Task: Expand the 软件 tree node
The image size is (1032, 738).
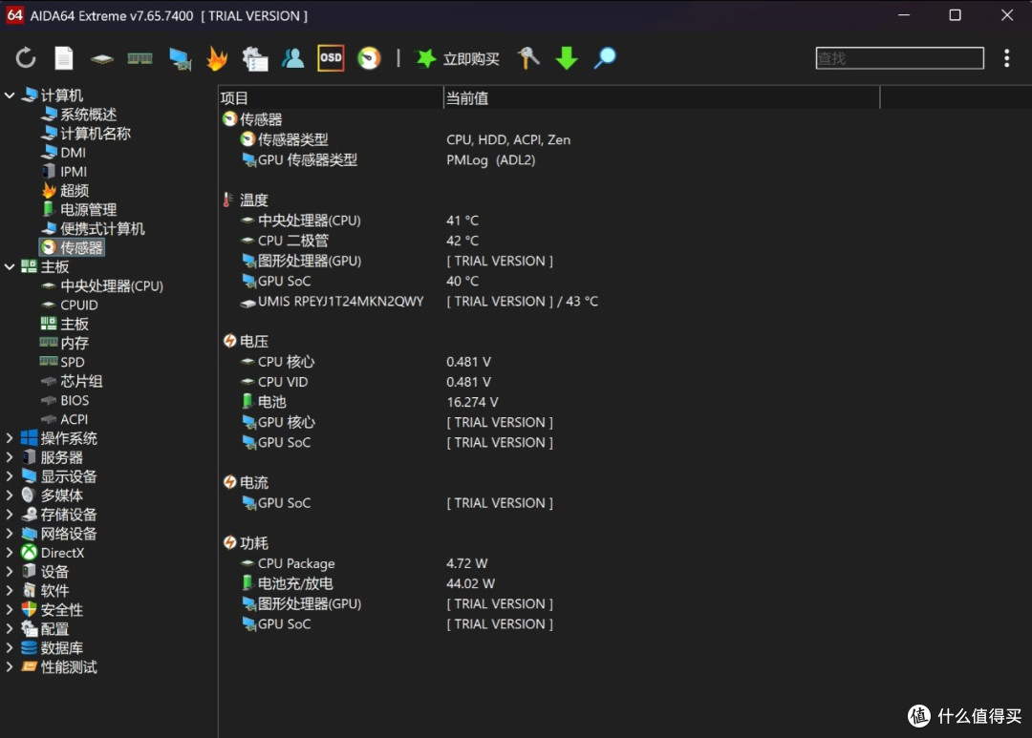Action: point(10,591)
